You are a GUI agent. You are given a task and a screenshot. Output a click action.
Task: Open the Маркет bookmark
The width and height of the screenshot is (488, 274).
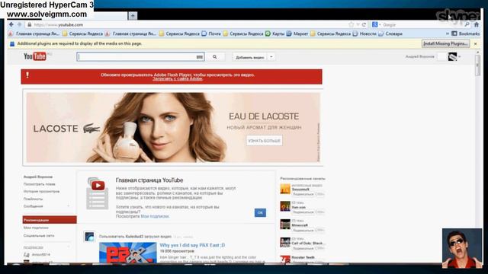tap(297, 33)
